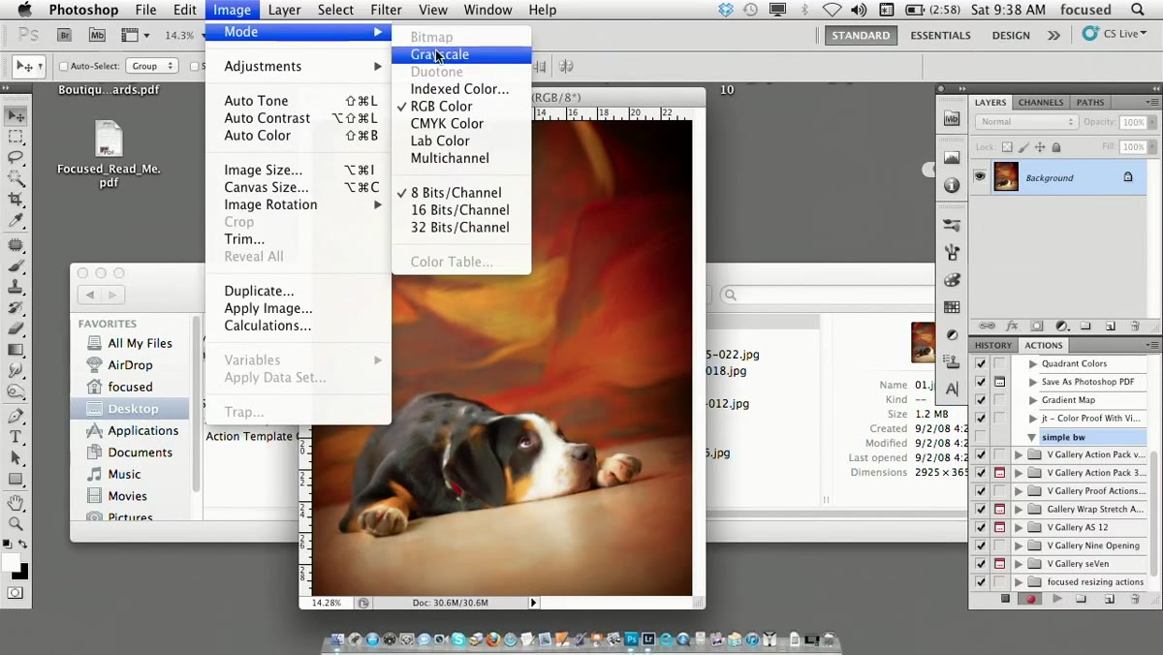This screenshot has height=655, width=1163.
Task: Click Add layer style fx icon
Action: pos(1013,327)
